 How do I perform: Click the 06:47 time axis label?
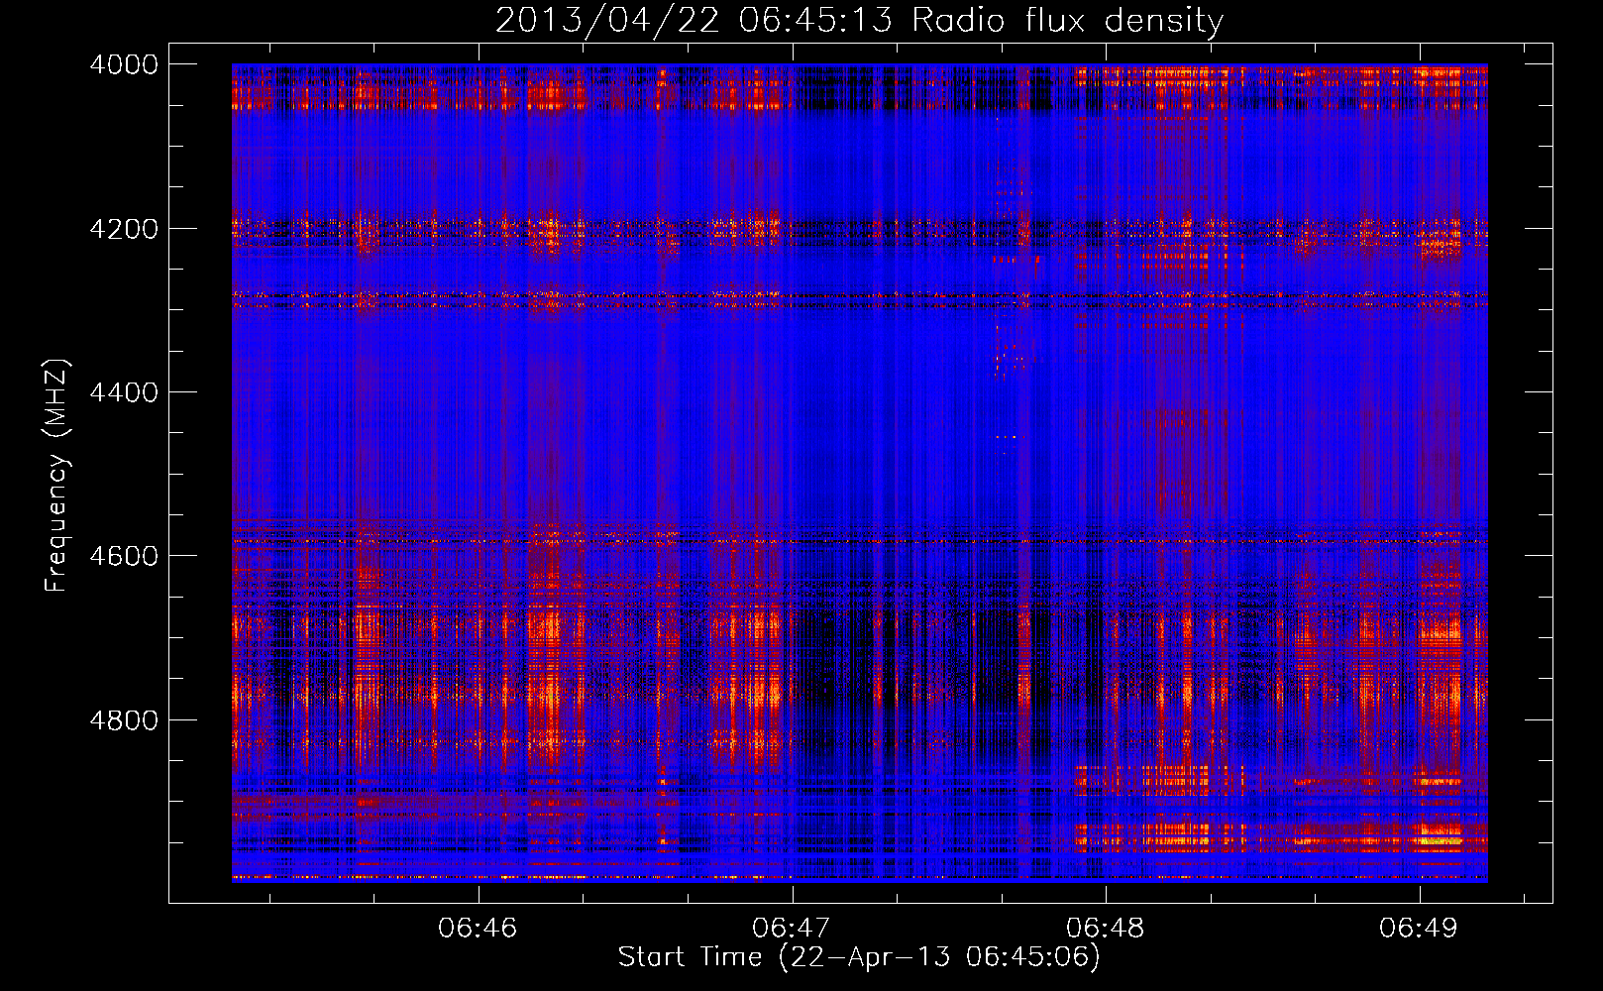792,929
